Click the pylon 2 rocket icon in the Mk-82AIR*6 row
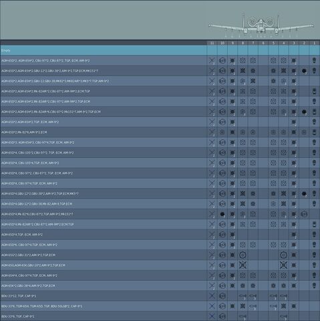 point(304,112)
